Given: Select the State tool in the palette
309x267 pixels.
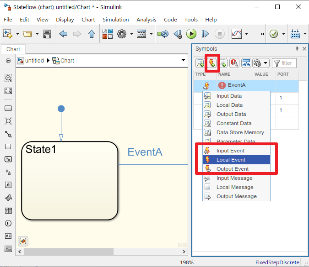Looking at the screenshot, I should point(8,108).
